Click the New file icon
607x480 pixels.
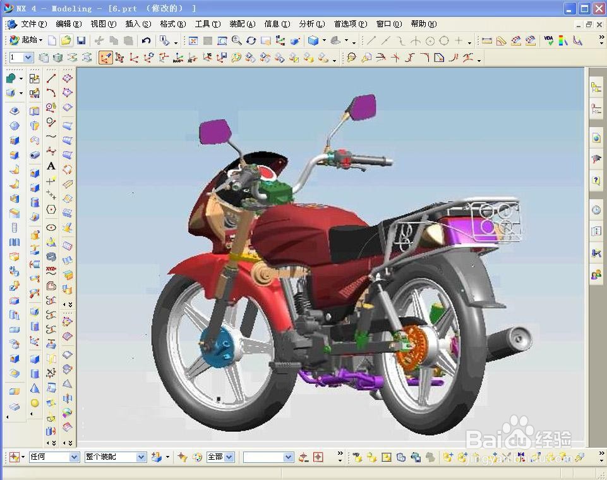point(52,40)
